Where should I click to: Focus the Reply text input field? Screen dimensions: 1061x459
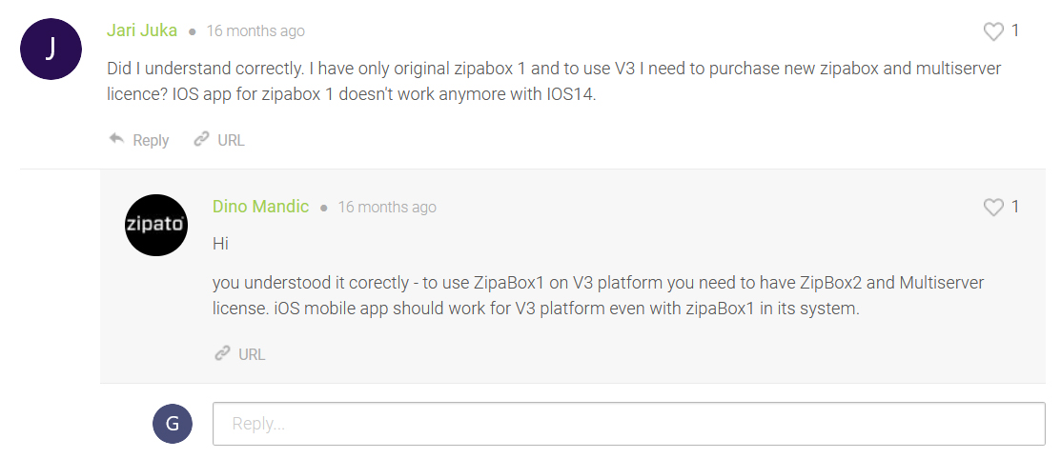628,424
